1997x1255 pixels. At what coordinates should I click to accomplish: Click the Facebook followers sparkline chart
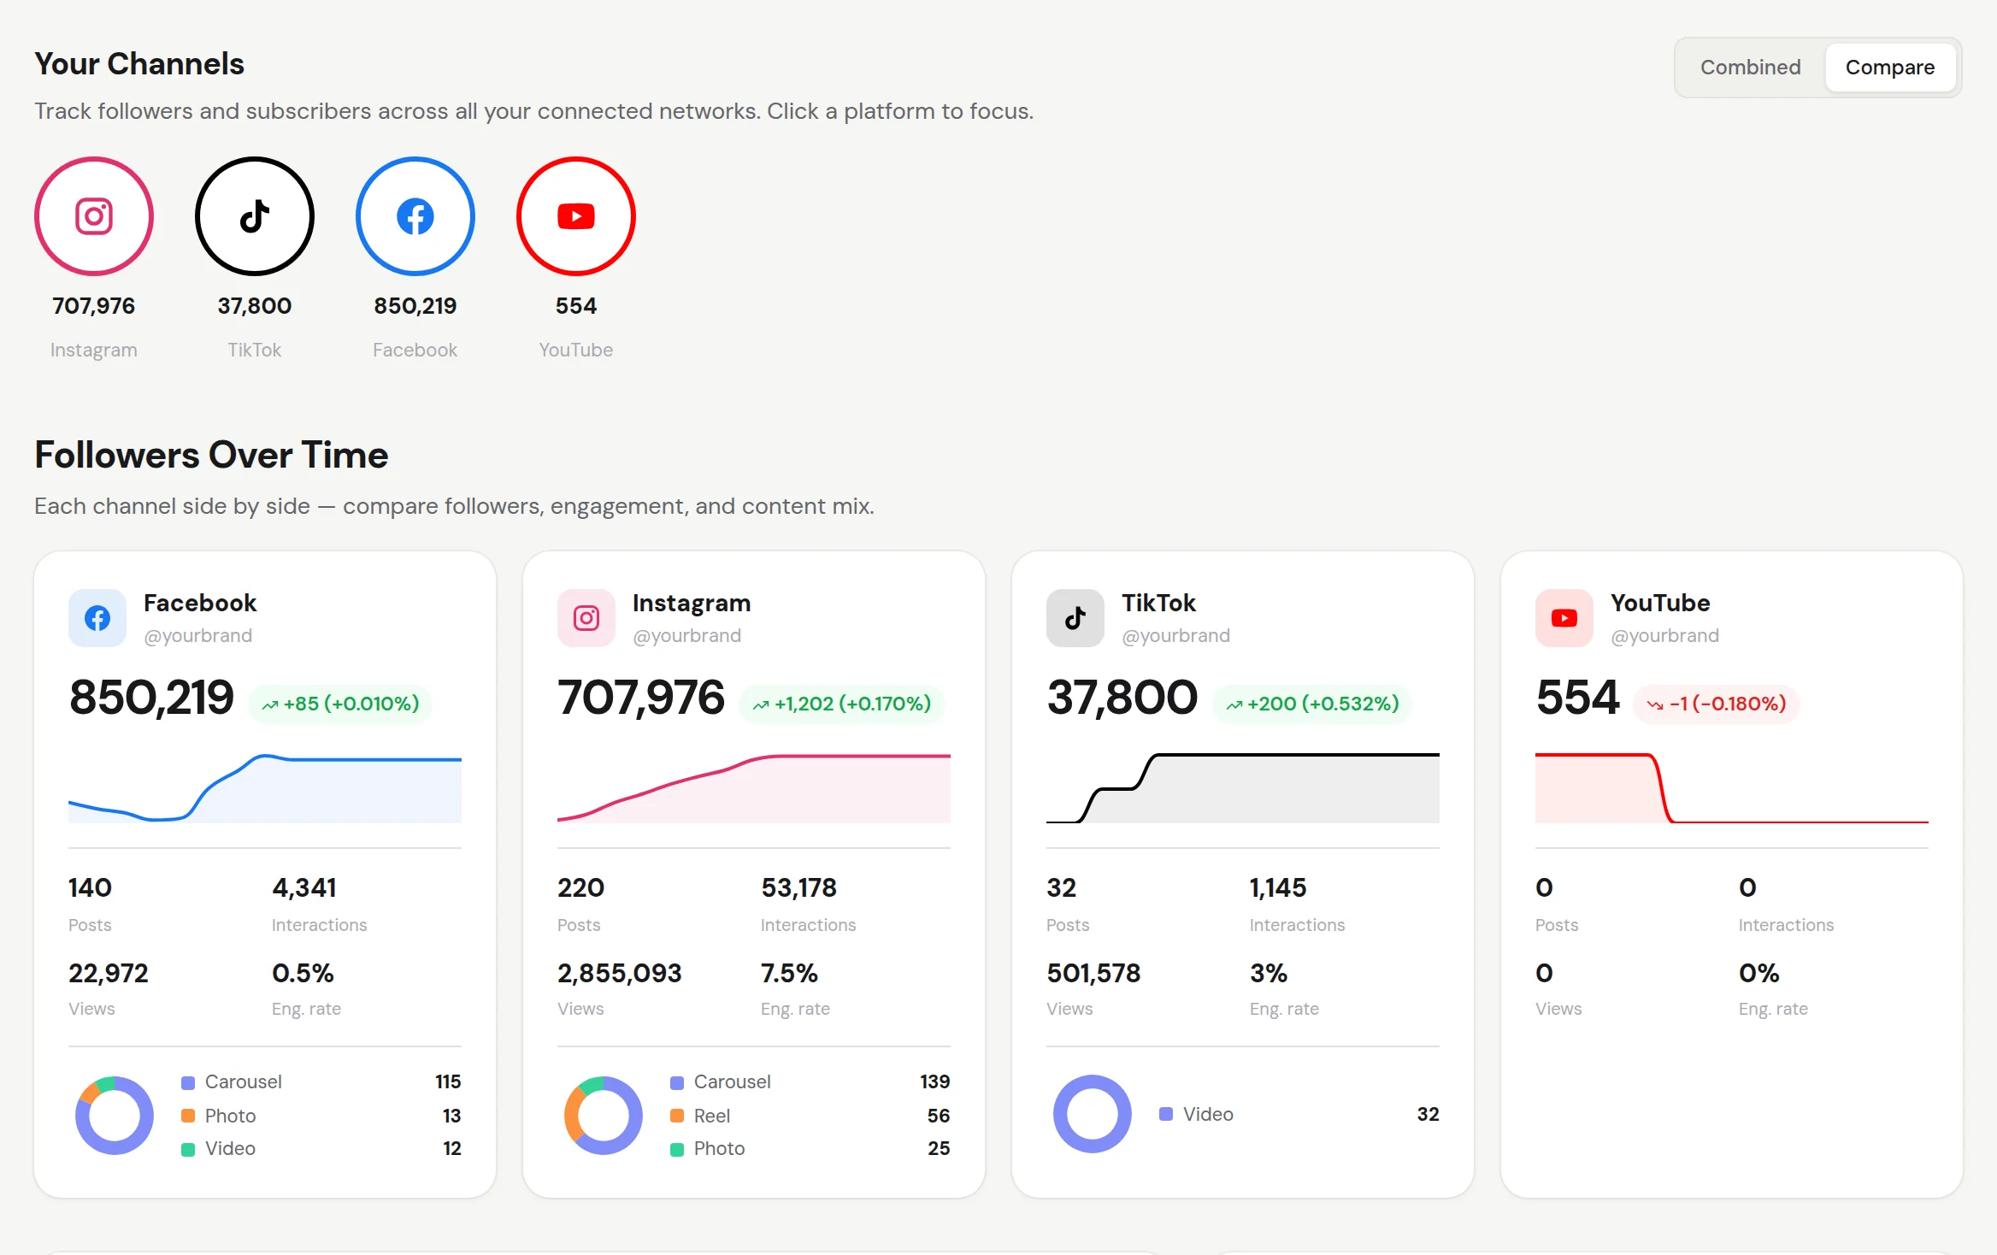click(x=265, y=787)
